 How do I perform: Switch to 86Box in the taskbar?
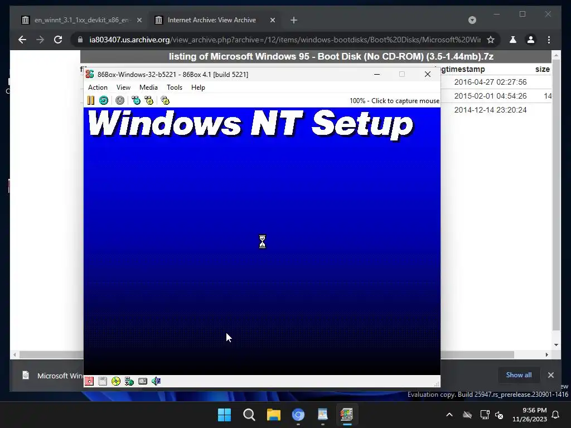click(x=347, y=415)
